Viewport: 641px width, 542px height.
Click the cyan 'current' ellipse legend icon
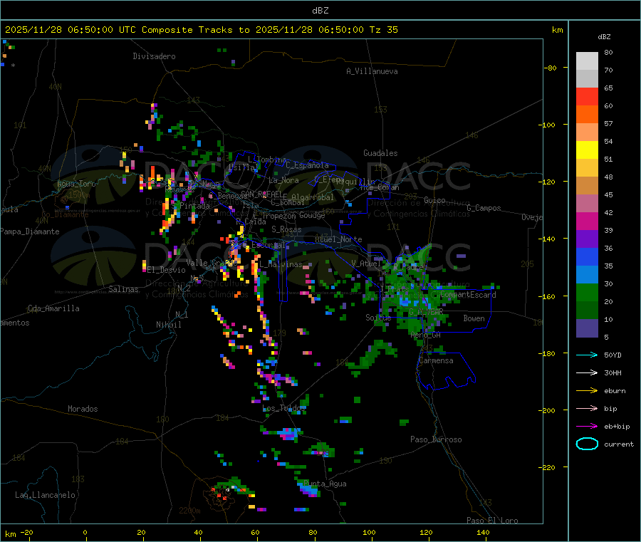click(587, 444)
